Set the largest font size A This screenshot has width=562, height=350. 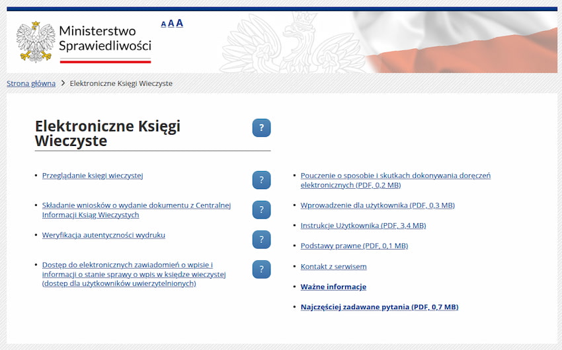pyautogui.click(x=180, y=23)
